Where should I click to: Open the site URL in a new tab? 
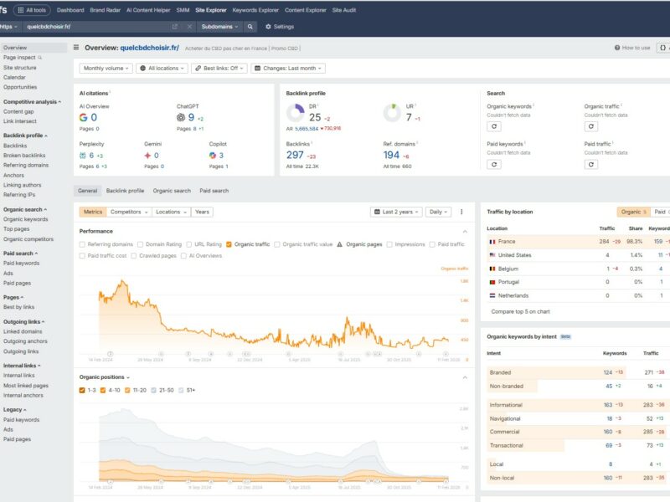tap(175, 27)
